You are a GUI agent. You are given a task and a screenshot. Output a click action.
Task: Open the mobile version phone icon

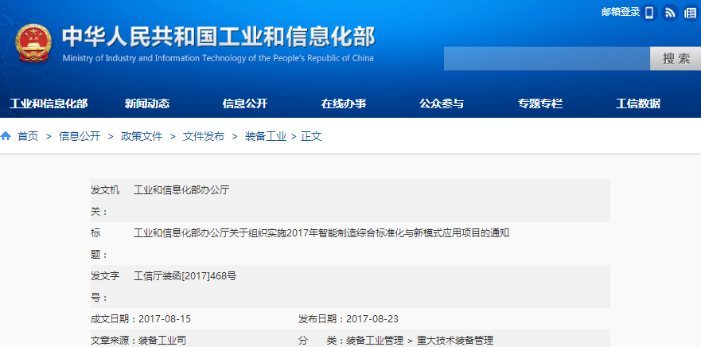pos(648,13)
